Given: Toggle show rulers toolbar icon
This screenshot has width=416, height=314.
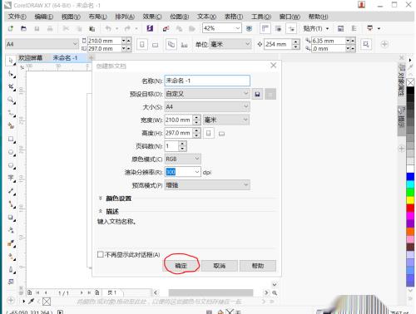Looking at the screenshot, I should [265, 28].
